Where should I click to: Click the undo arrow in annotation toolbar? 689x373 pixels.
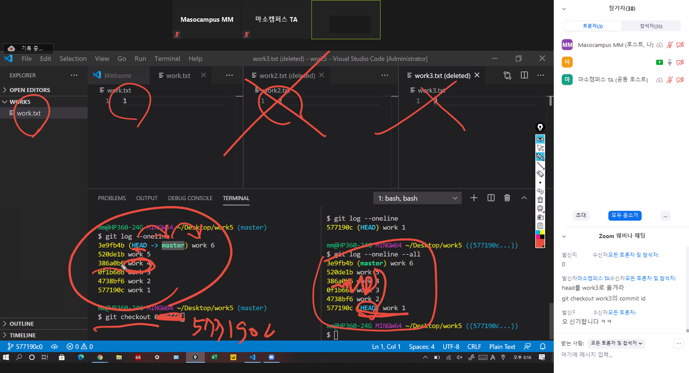pos(540,191)
